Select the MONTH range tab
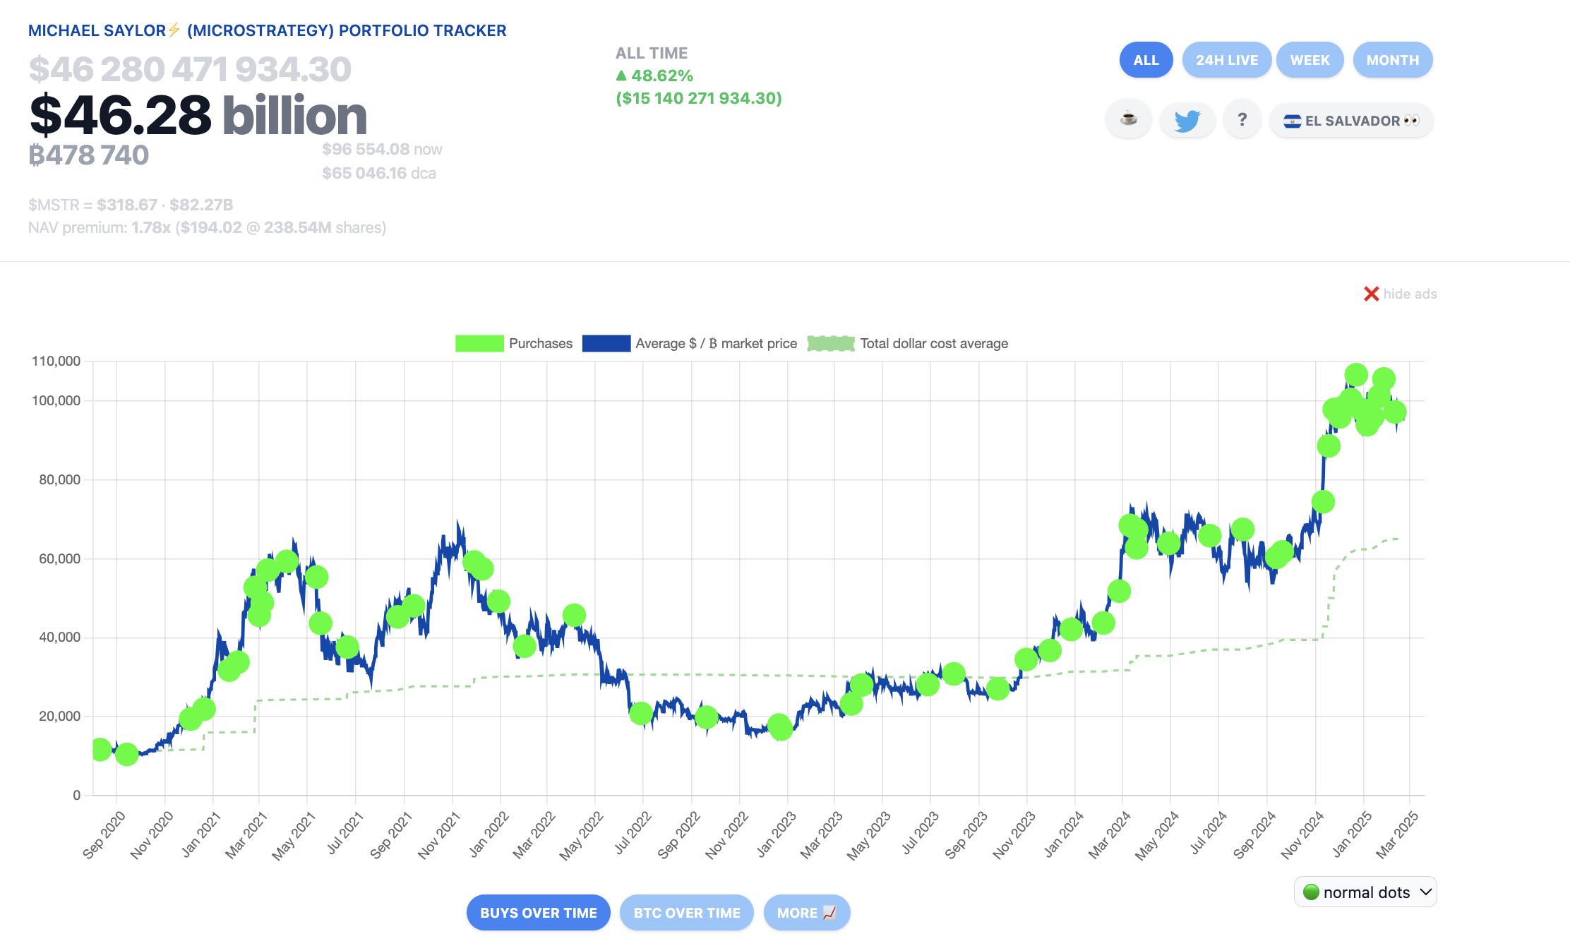The image size is (1570, 946). [1392, 60]
